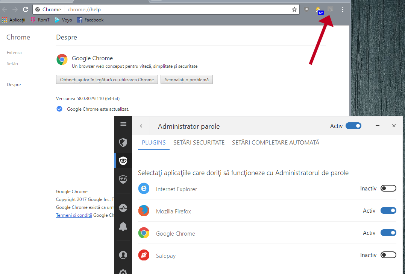
Task: Open Notifications bell in sidebar
Action: (x=123, y=227)
